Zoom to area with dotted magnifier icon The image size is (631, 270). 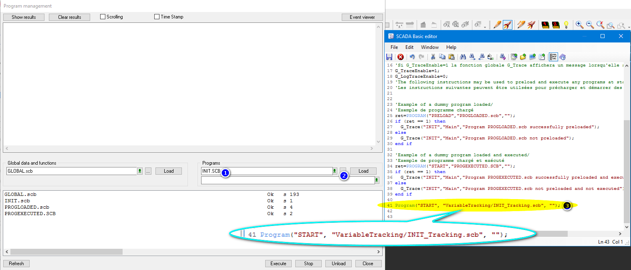(x=611, y=25)
